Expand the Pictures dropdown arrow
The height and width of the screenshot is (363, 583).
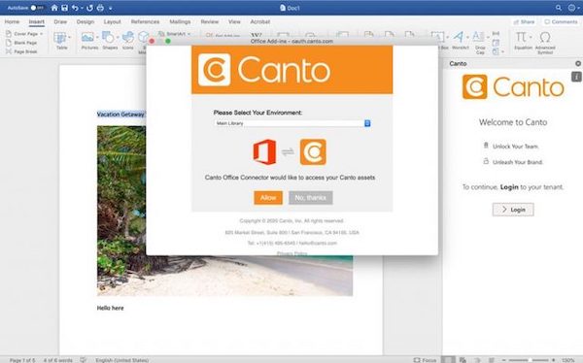(x=97, y=37)
